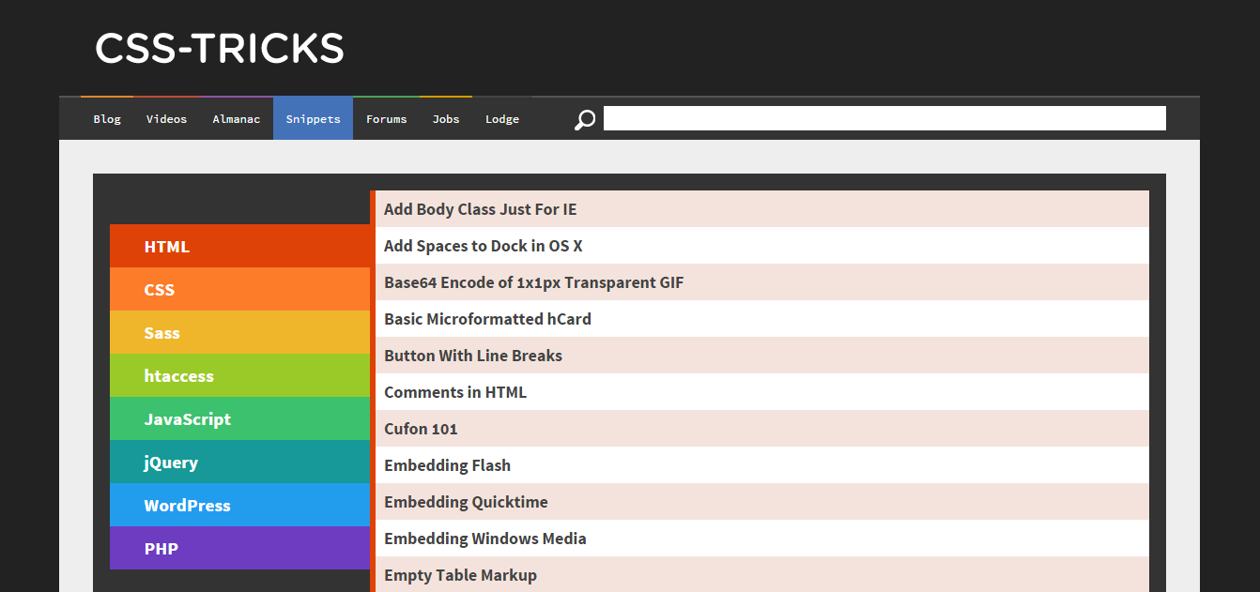Open 'Add Body Class Just For IE' snippet
Image resolution: width=1260 pixels, height=592 pixels.
click(x=762, y=209)
